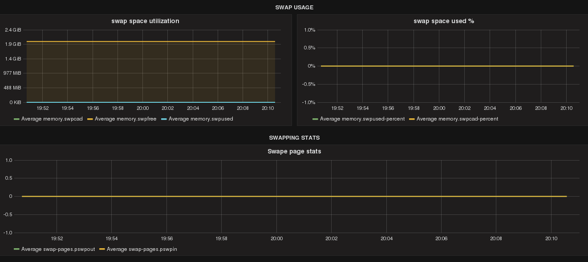Click 20:10 tick in swap space used % graph
Screen dimensions: 588x262
(x=566, y=108)
